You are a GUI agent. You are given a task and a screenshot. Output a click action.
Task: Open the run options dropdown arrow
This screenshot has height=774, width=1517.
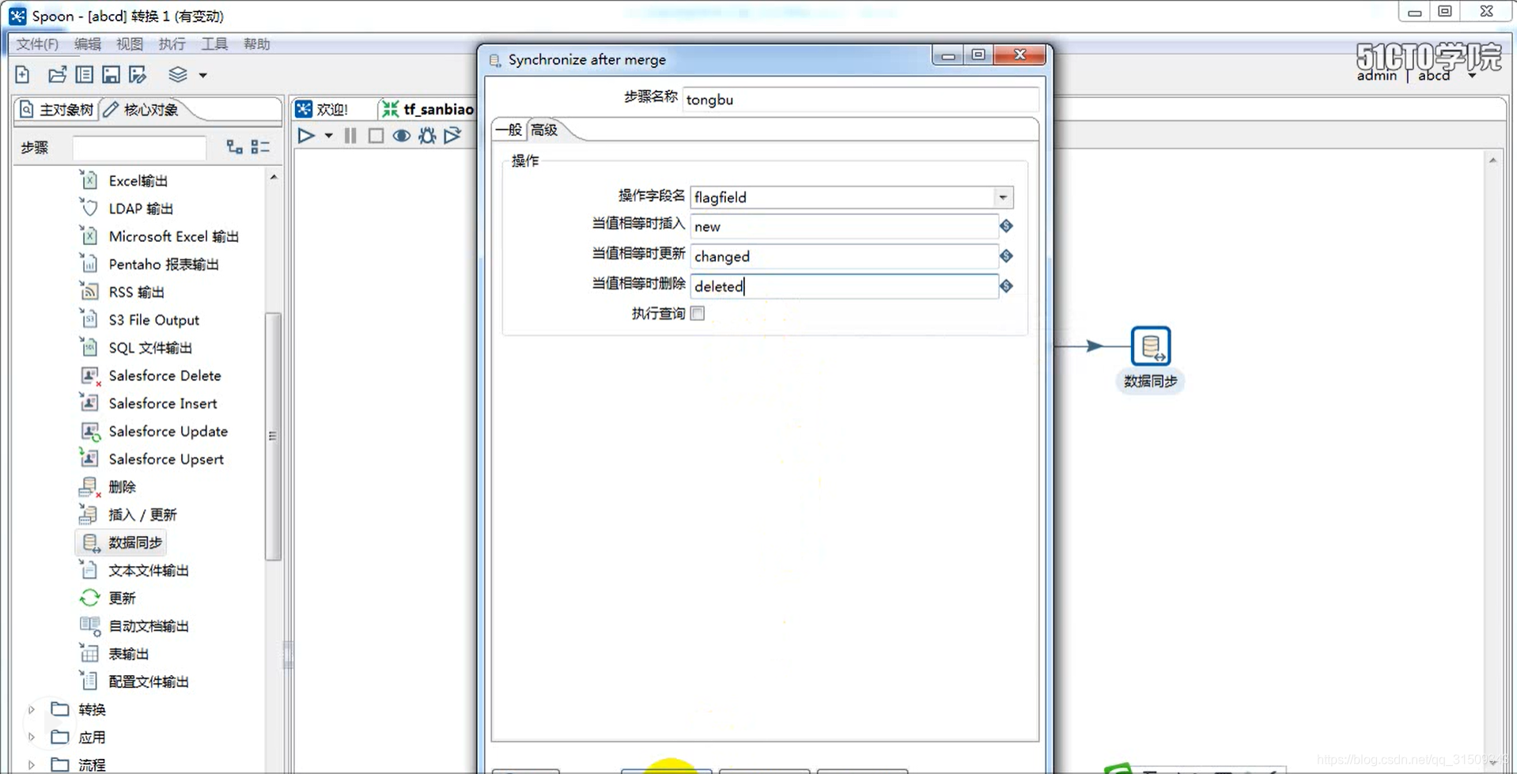pos(328,136)
